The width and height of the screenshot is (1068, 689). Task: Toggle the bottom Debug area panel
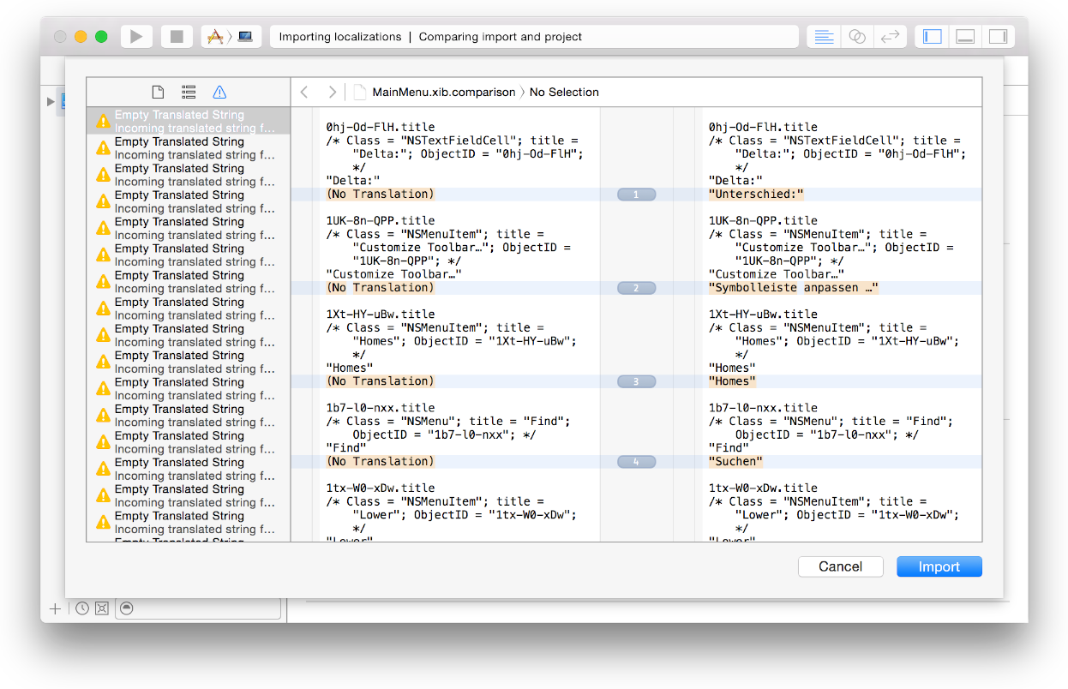point(965,37)
